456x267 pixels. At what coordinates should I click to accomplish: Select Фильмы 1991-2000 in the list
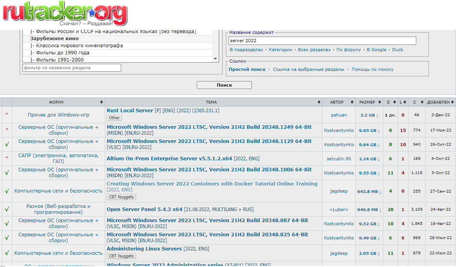(x=118, y=59)
